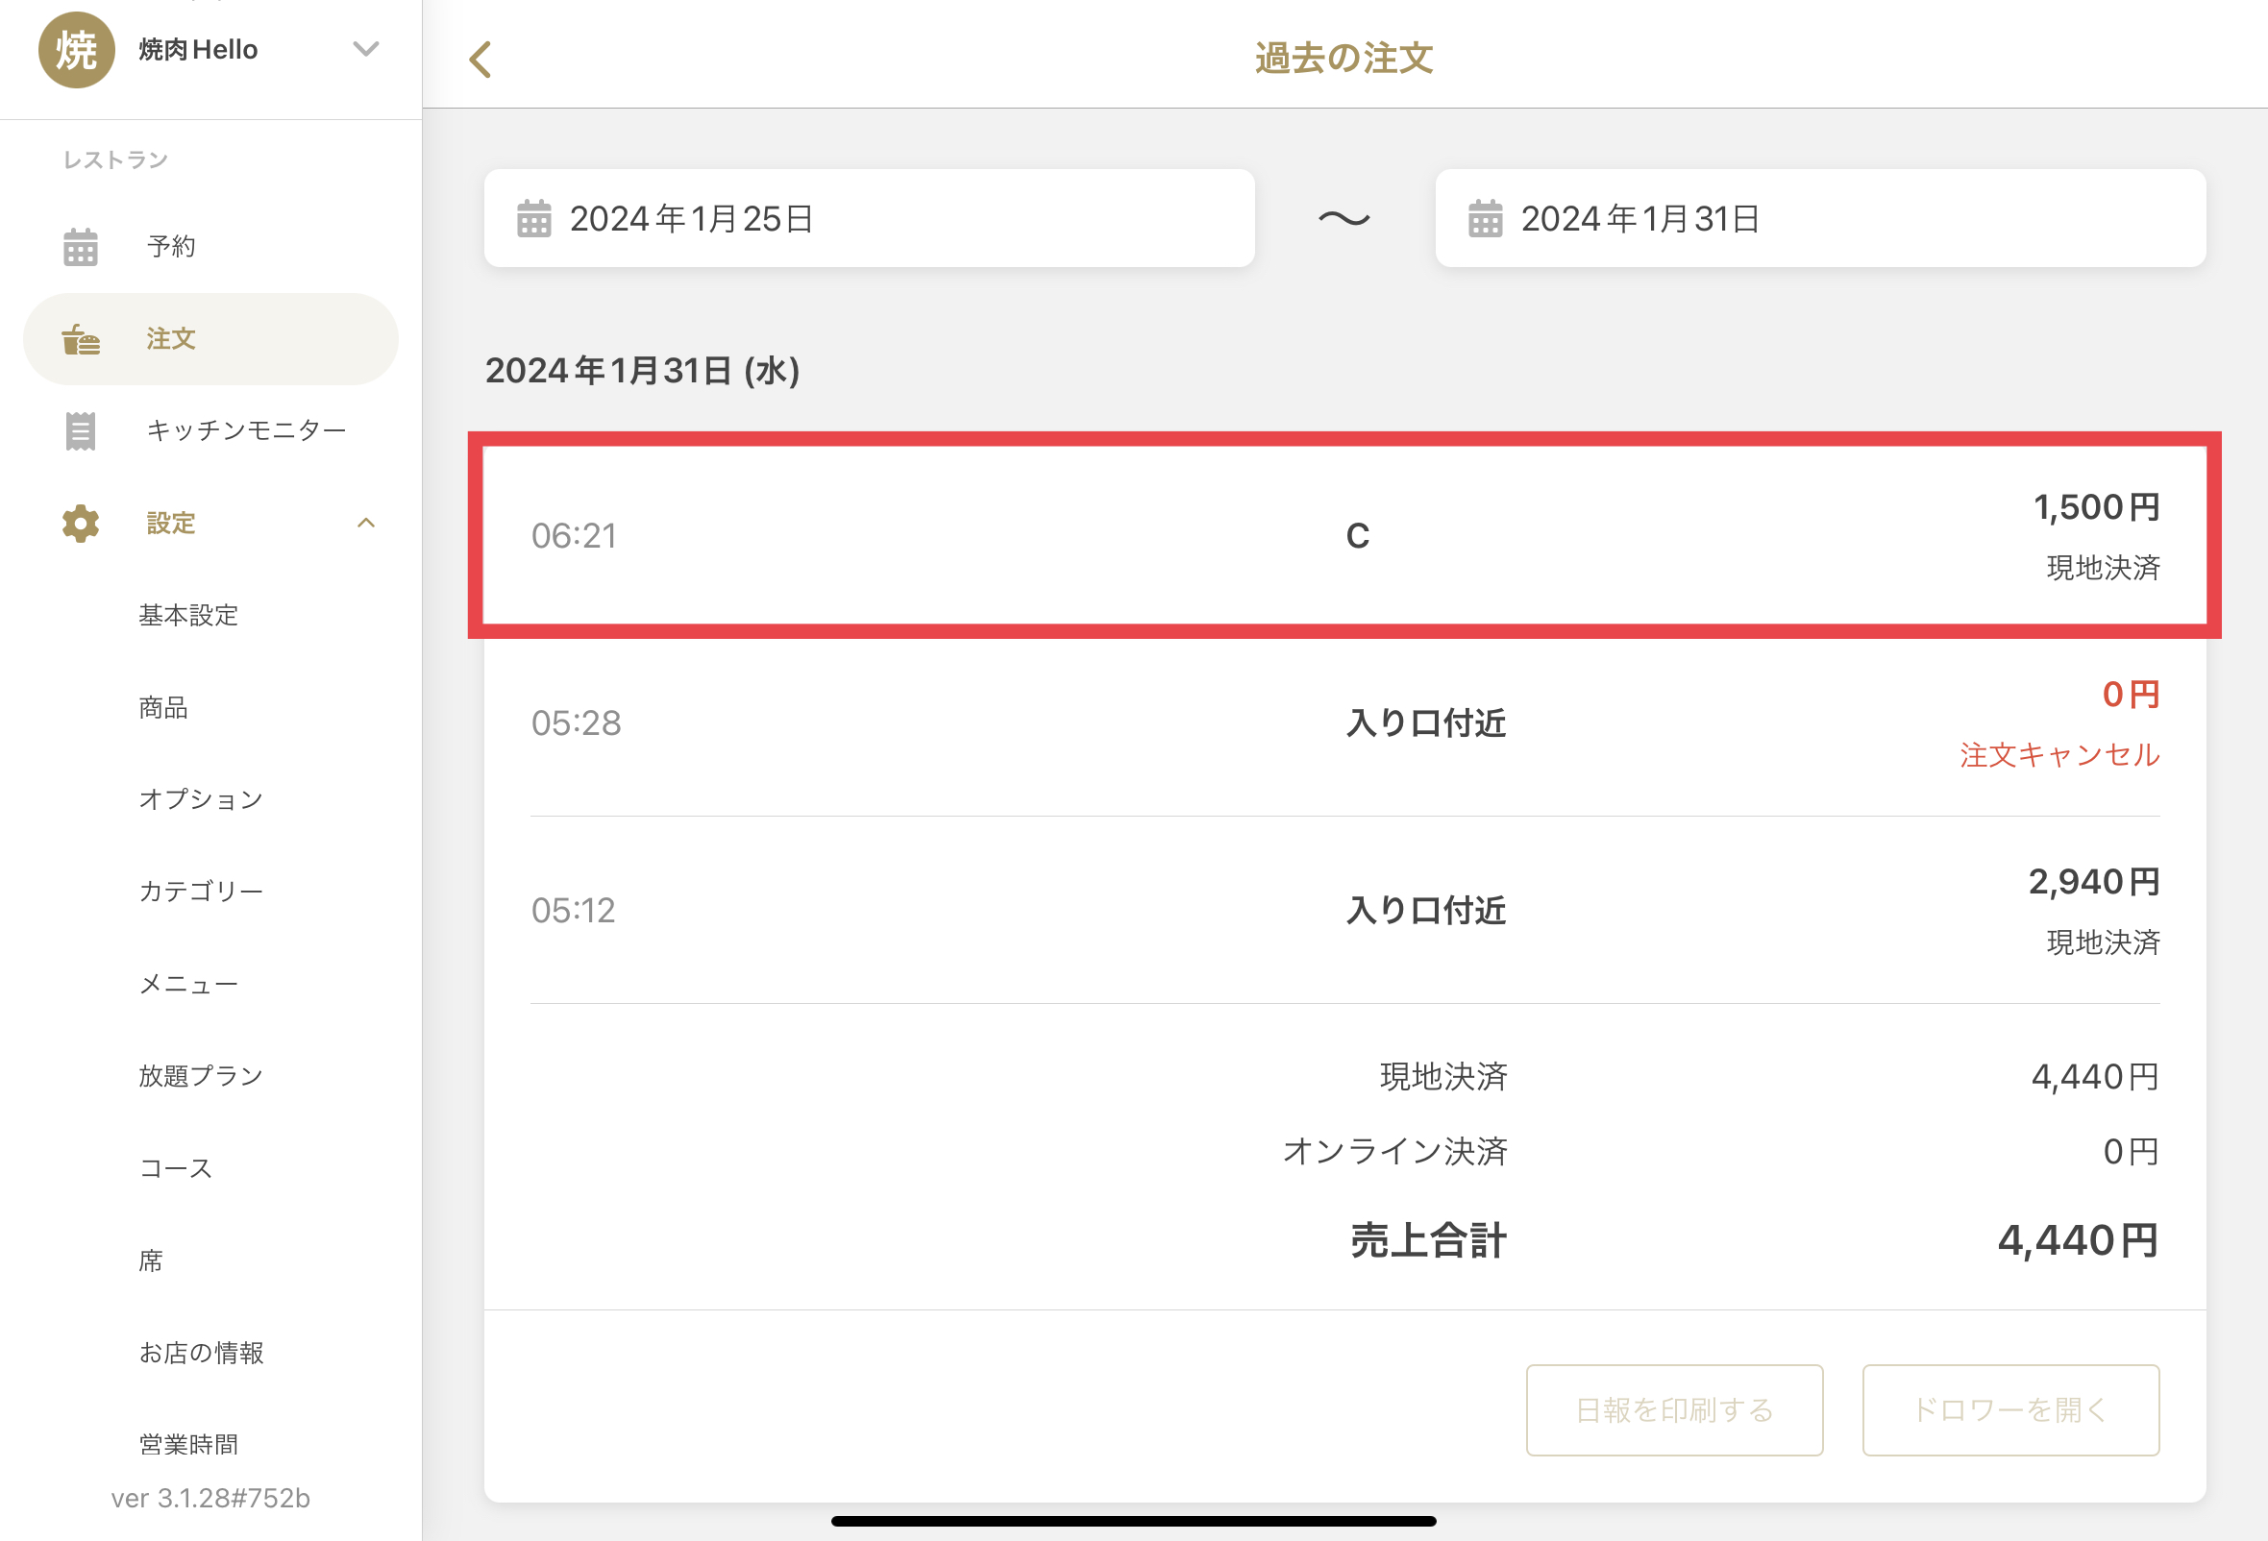The image size is (2268, 1541).
Task: Open the 05:12 order for 2,940円
Action: coord(1344,910)
